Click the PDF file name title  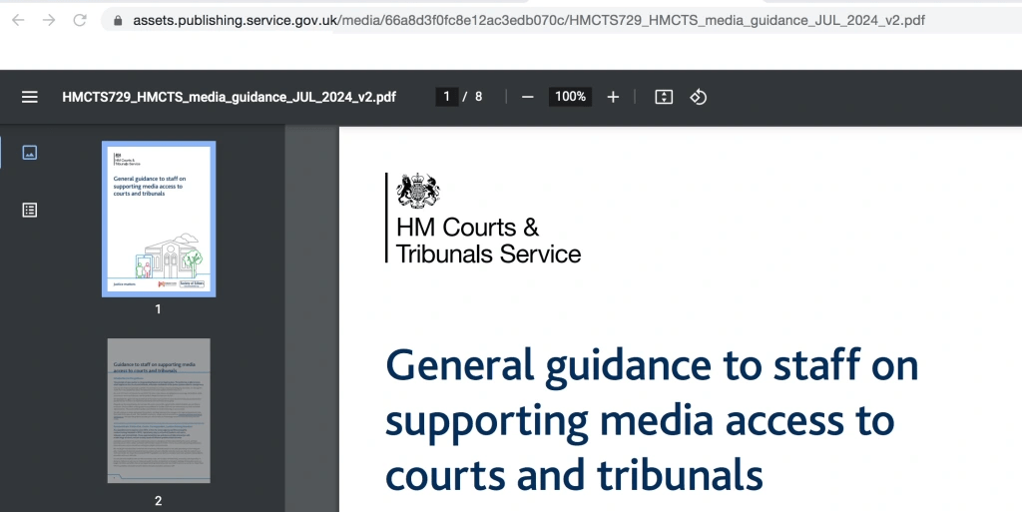[x=229, y=97]
